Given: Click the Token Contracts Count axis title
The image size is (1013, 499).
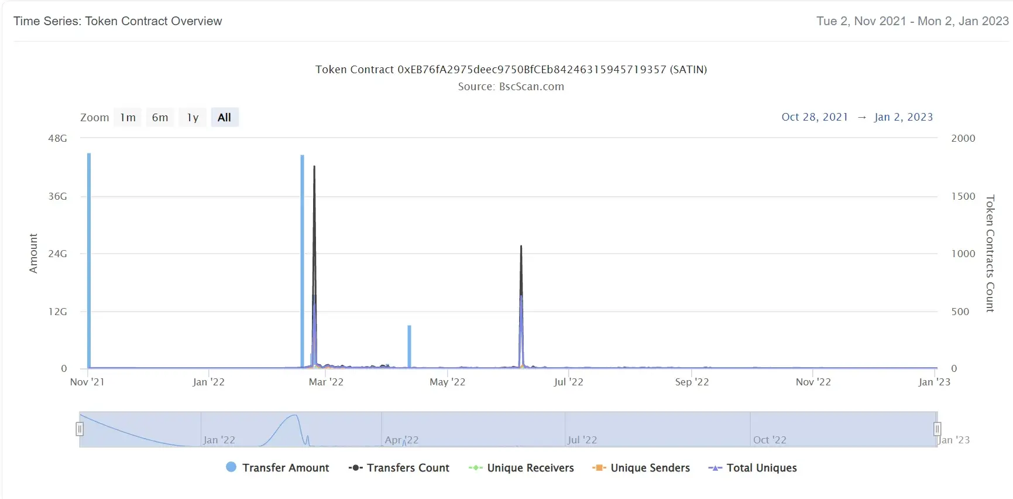Looking at the screenshot, I should point(990,253).
